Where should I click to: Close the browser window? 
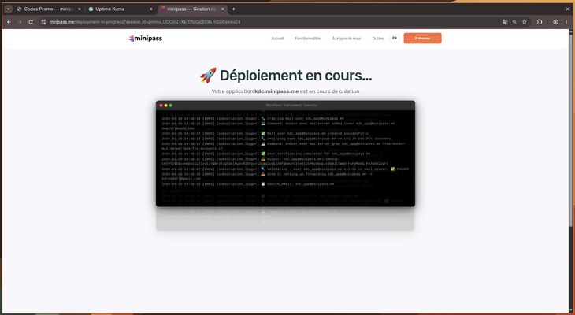tap(568, 9)
